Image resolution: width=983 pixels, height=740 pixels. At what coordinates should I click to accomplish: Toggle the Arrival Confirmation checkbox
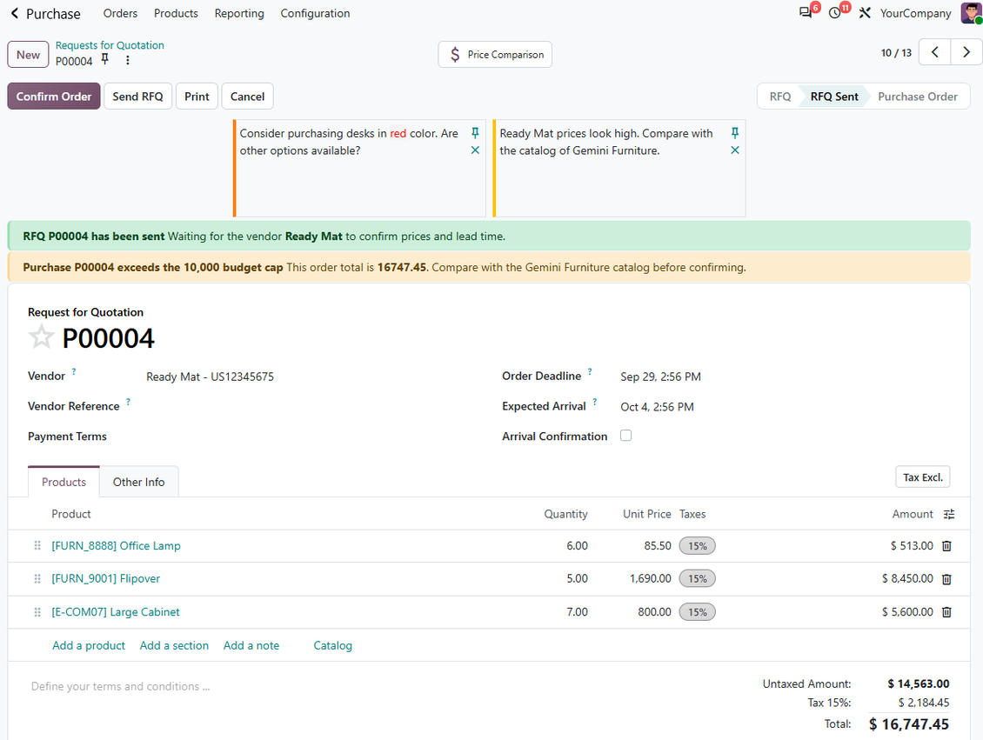tap(625, 436)
